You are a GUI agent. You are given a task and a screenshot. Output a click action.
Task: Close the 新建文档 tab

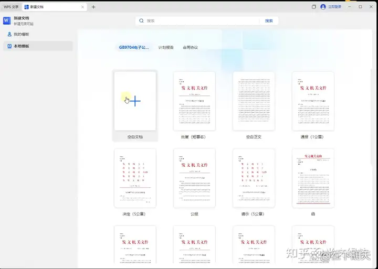tap(82, 7)
